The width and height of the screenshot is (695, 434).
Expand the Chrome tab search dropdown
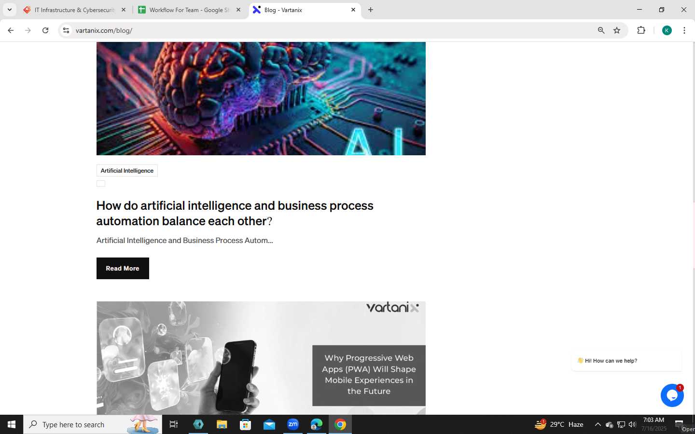click(9, 10)
